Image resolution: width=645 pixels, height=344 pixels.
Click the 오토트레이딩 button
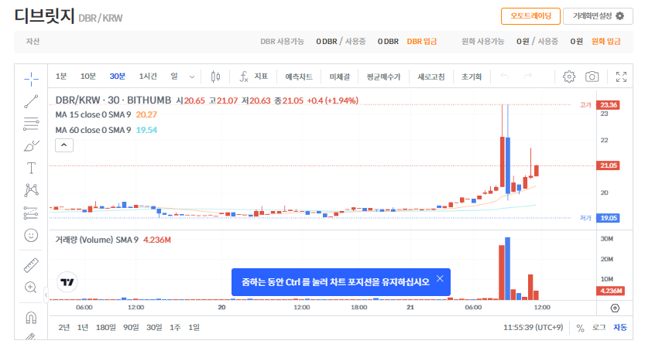(x=530, y=16)
